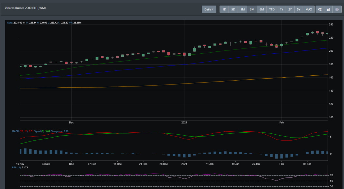Click the open price value 228.14
344x189 pixels.
32,23
